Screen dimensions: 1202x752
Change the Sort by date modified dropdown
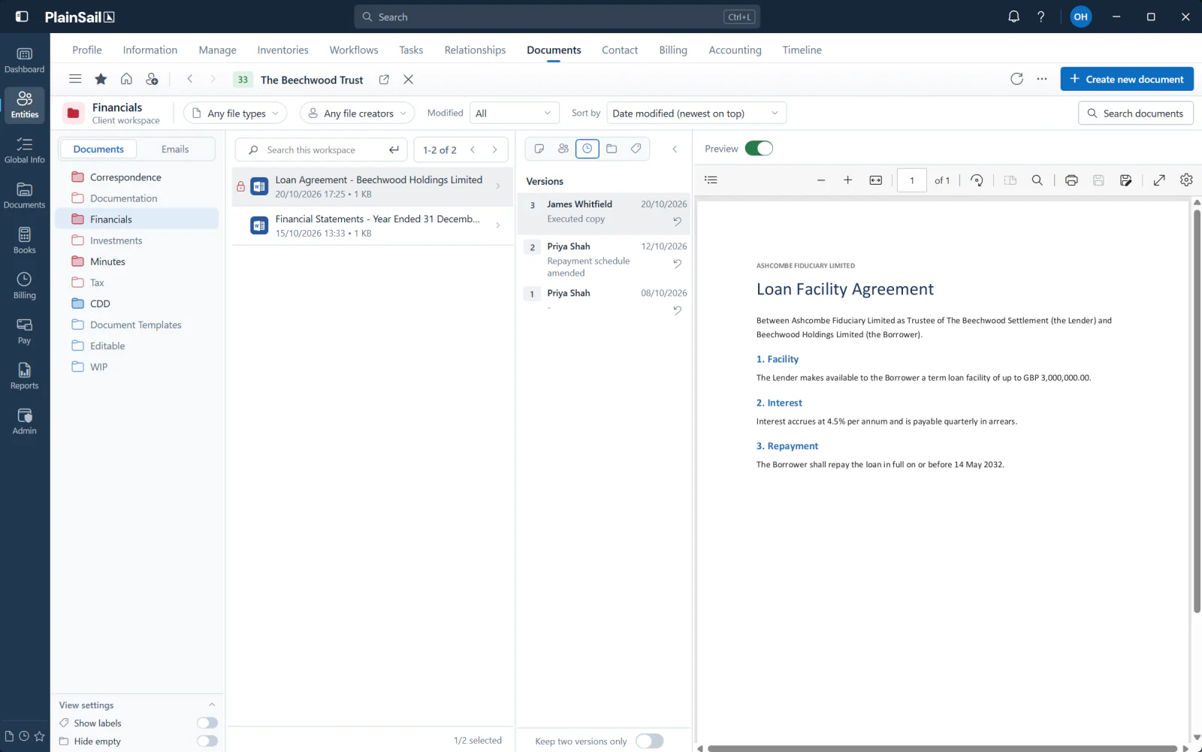tap(696, 113)
